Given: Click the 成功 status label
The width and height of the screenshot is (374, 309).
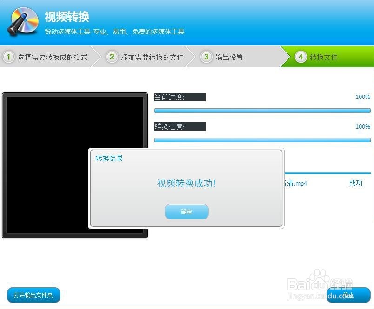Looking at the screenshot, I should coord(355,183).
